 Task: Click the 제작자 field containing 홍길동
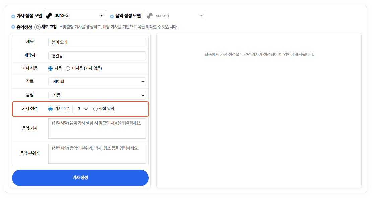click(97, 56)
